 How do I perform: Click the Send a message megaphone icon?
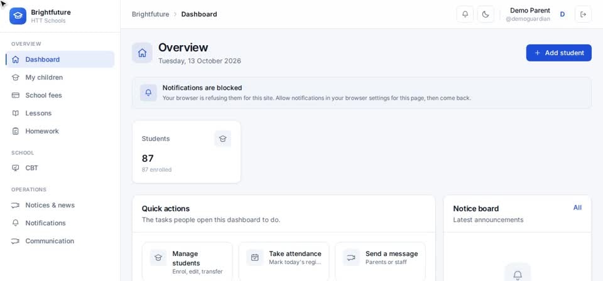pos(351,258)
